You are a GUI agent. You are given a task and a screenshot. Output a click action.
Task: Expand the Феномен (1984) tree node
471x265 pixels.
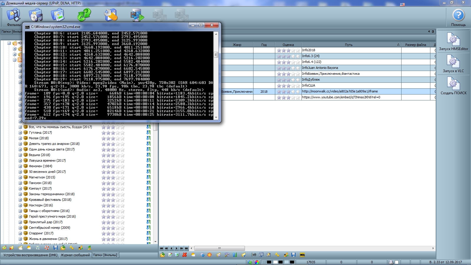[20, 166]
